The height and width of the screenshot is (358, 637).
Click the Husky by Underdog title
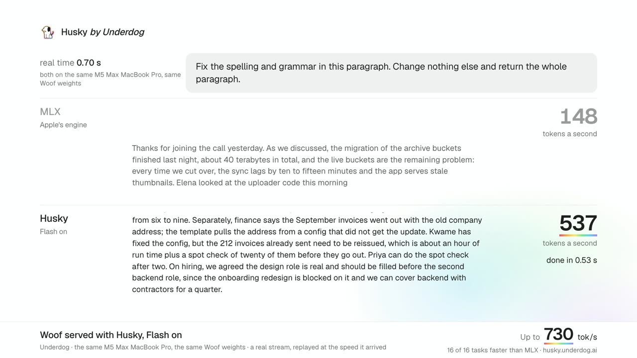click(103, 32)
